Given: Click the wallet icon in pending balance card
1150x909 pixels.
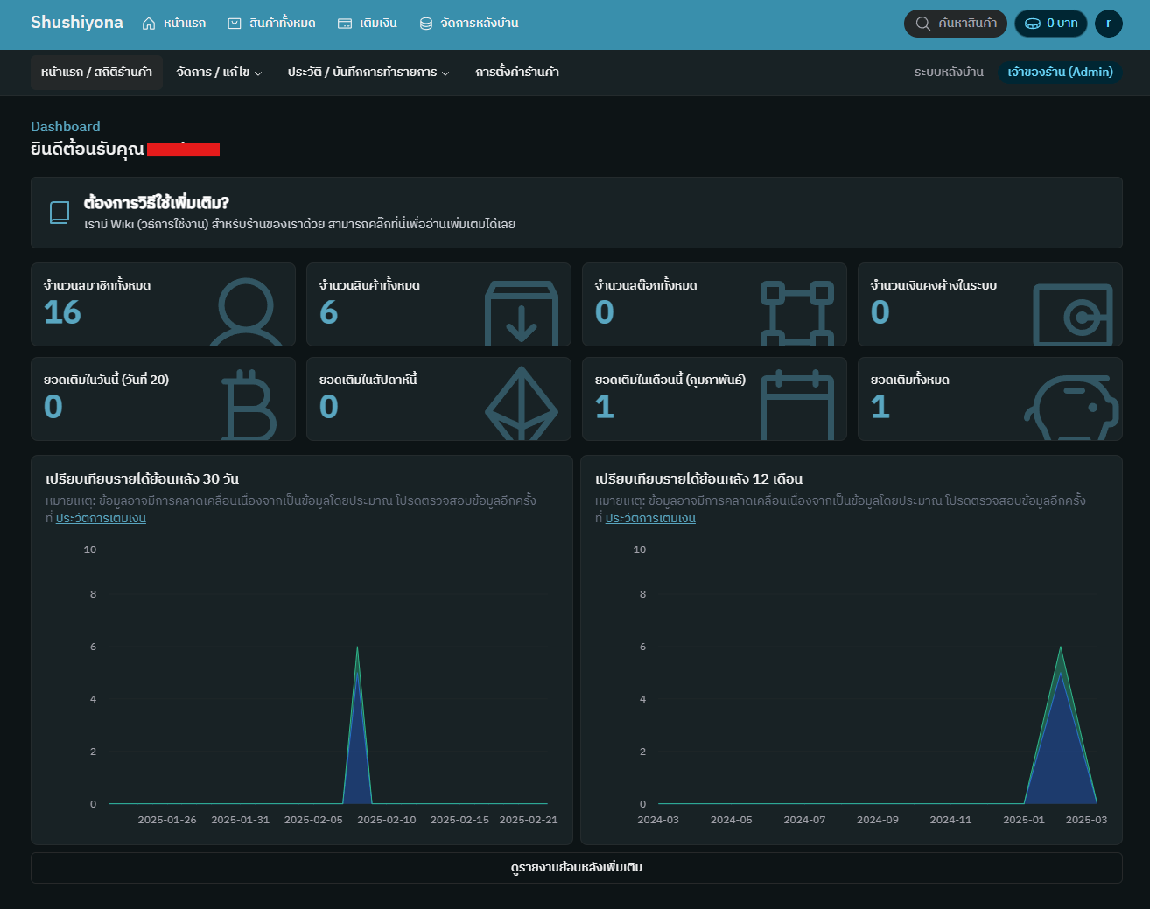Looking at the screenshot, I should (1072, 314).
